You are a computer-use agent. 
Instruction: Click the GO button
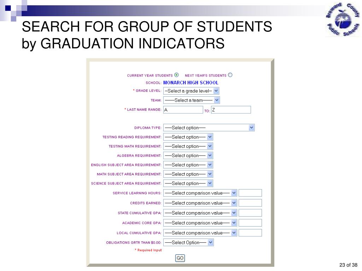point(180,258)
